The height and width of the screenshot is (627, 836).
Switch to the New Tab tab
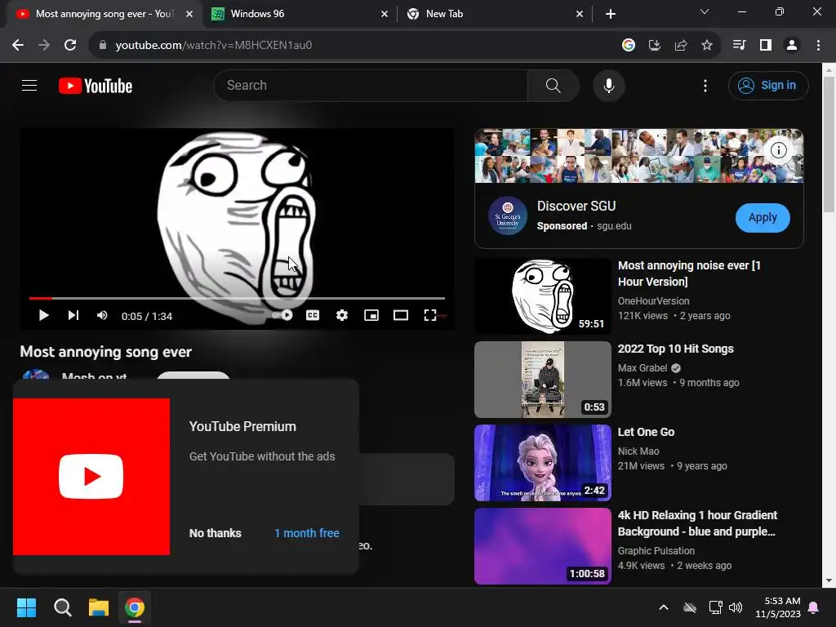pyautogui.click(x=494, y=14)
